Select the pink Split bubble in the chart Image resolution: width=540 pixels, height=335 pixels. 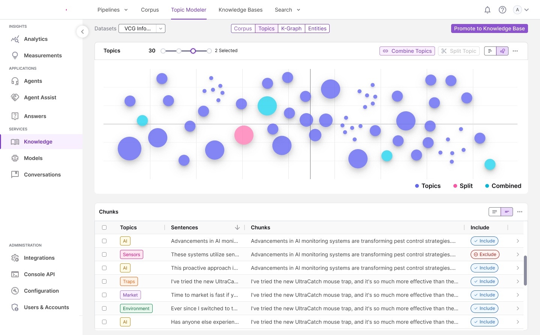click(244, 135)
